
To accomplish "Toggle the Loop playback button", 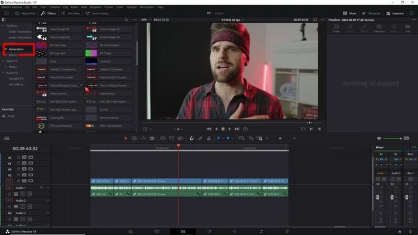I will tap(246, 129).
